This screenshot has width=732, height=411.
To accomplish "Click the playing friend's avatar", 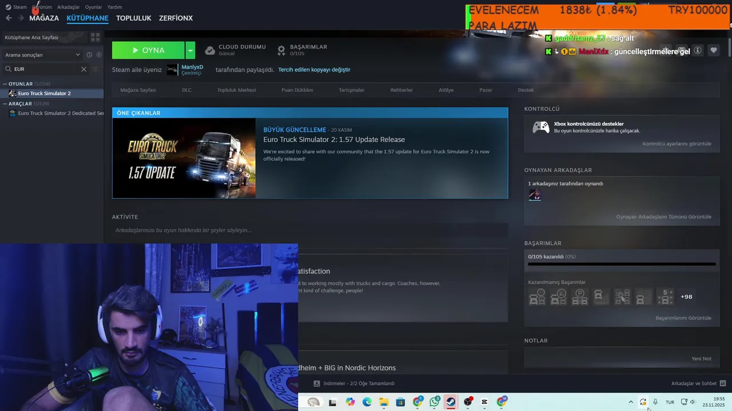I will (535, 195).
